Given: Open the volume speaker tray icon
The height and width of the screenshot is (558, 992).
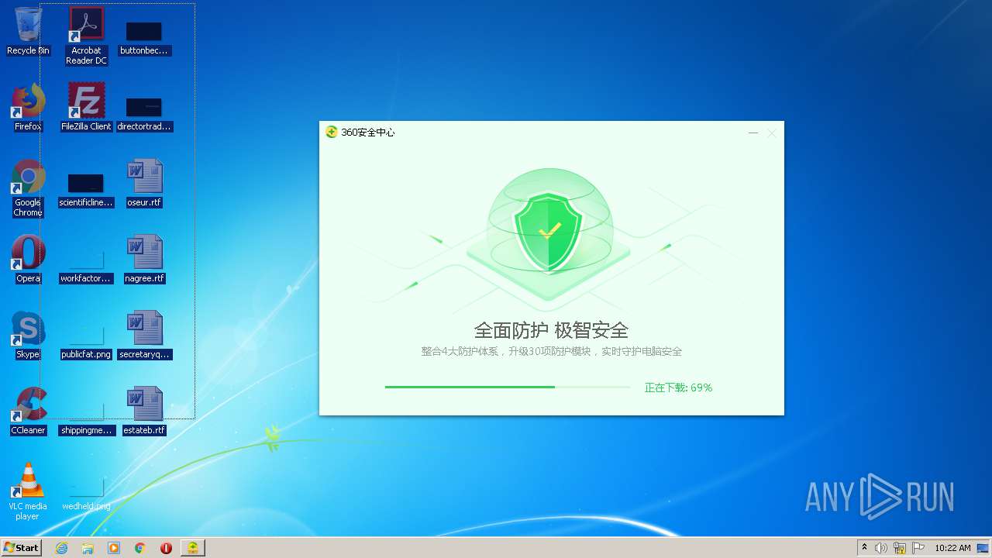Looking at the screenshot, I should pyautogui.click(x=881, y=548).
